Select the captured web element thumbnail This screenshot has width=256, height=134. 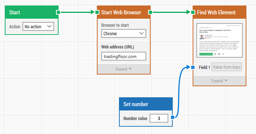pyautogui.click(x=220, y=40)
